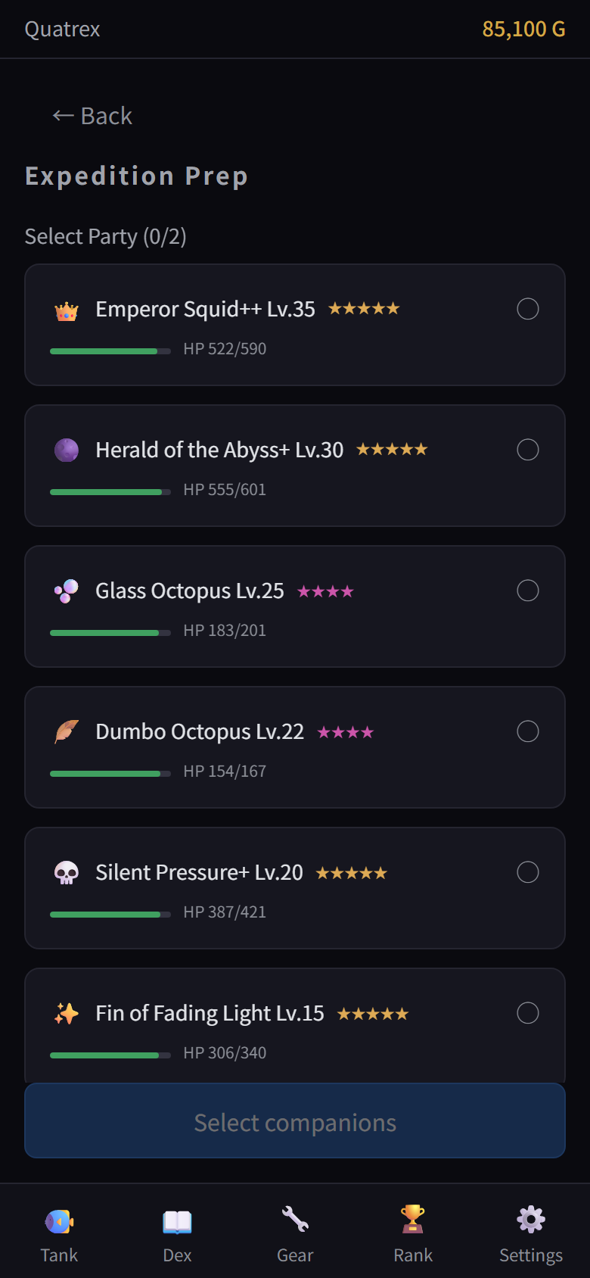The height and width of the screenshot is (1278, 590).
Task: Click the bubbles icon next to Glass Octopus
Action: [x=67, y=591]
